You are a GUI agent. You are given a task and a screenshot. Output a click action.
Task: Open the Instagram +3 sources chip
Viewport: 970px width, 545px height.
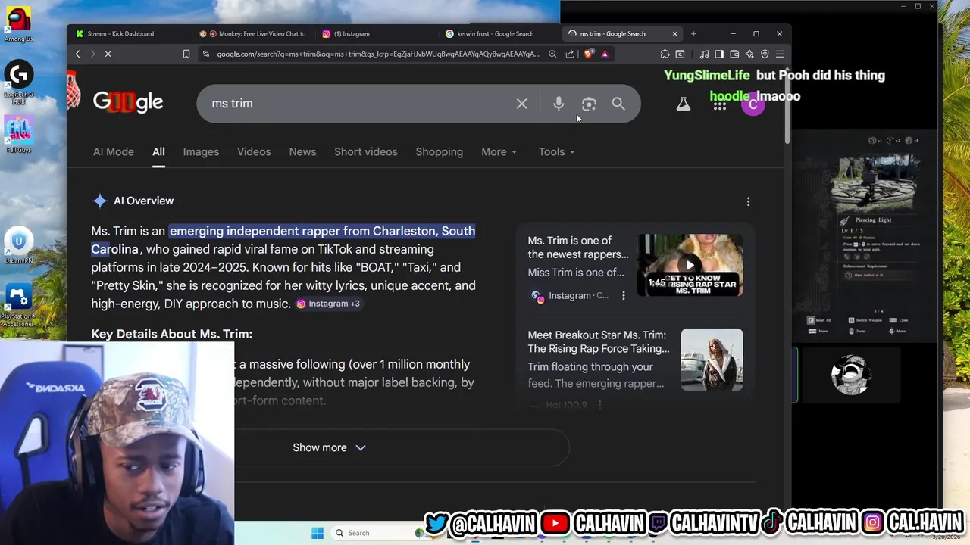point(328,304)
